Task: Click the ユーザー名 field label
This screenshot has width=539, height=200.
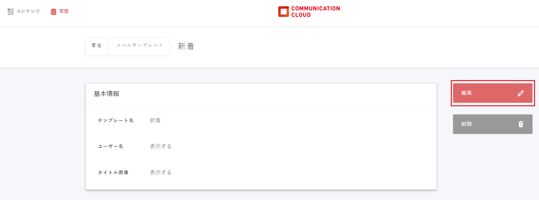Action: point(110,146)
